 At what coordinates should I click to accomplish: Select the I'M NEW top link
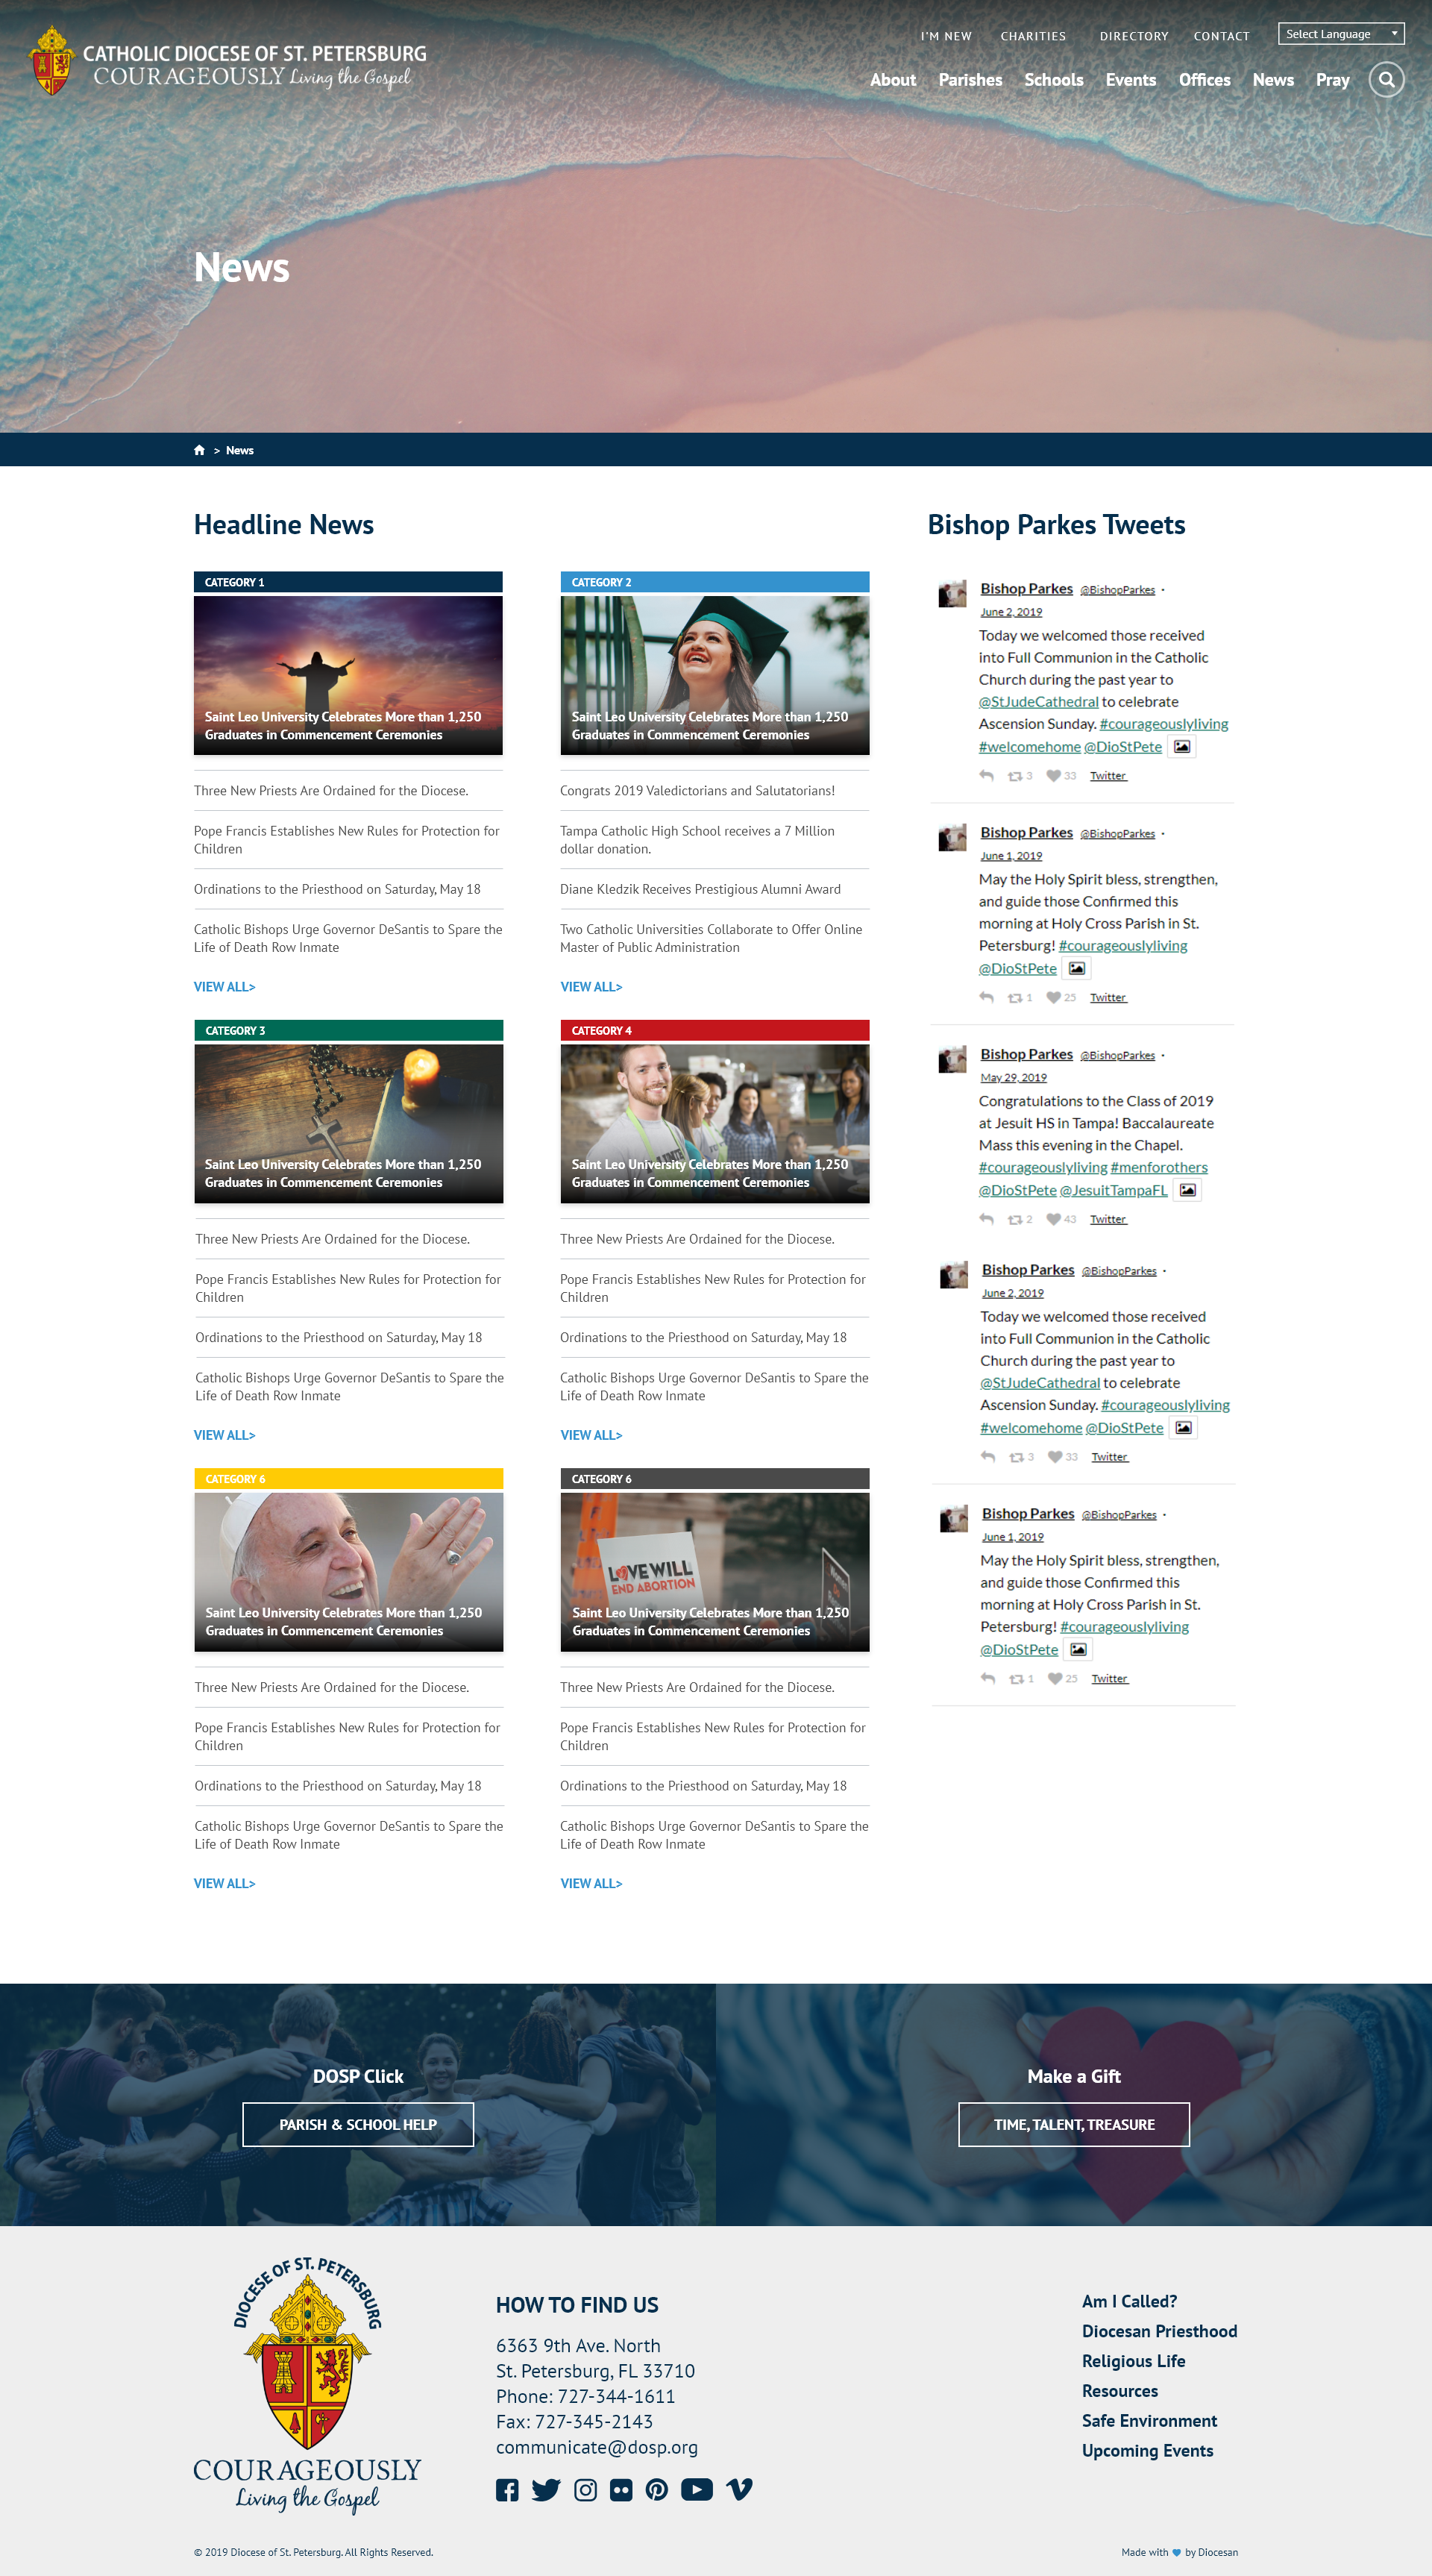coord(945,36)
